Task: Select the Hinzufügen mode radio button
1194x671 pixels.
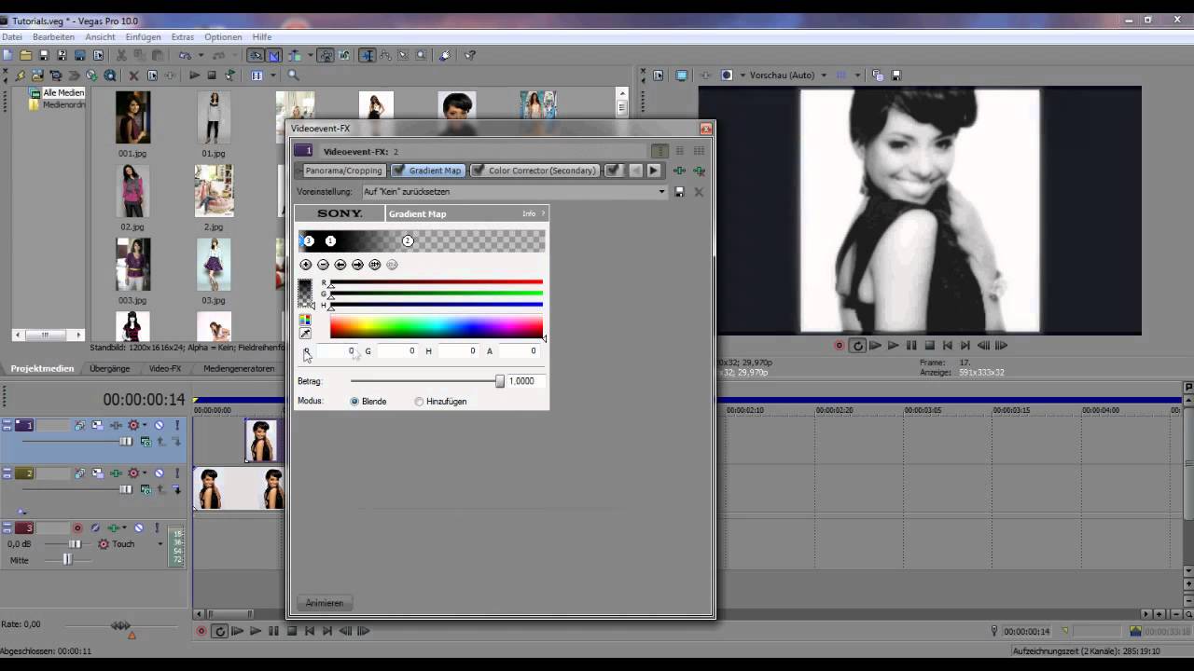Action: click(x=419, y=402)
